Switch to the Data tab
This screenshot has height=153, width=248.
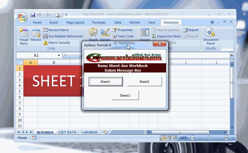118,22
